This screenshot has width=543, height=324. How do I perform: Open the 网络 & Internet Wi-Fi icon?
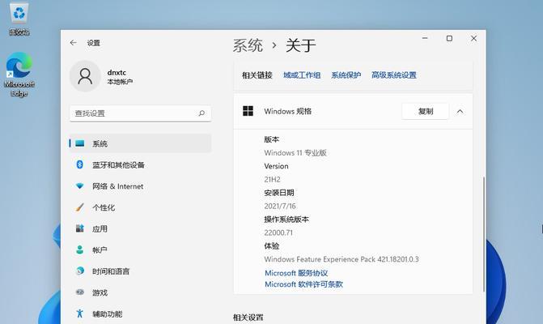pyautogui.click(x=79, y=186)
